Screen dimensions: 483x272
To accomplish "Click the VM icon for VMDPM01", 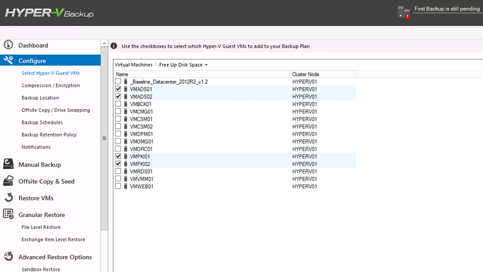I will (x=126, y=134).
